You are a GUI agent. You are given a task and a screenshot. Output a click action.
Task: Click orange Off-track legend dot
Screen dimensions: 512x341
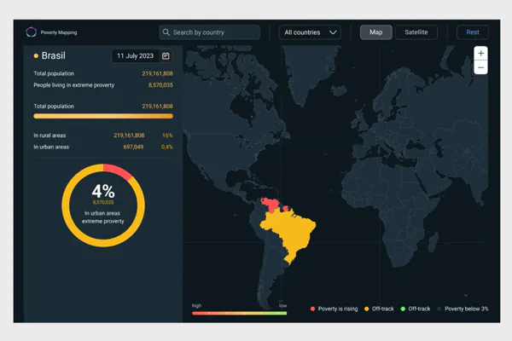[x=366, y=309]
